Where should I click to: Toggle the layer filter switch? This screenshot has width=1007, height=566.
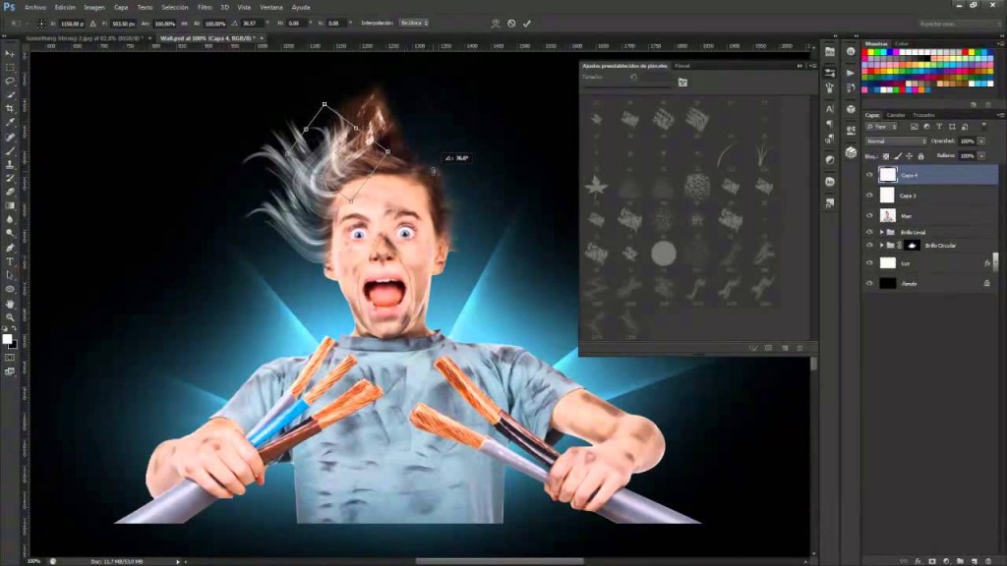click(x=983, y=127)
